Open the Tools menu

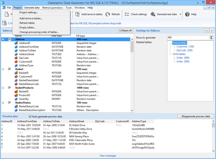[x=69, y=8]
